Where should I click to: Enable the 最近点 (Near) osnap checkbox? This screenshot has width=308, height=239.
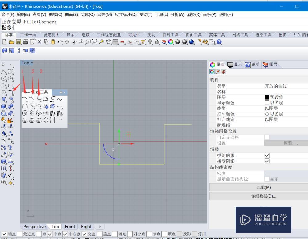click(20, 234)
